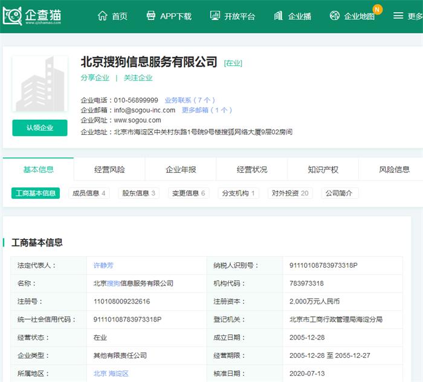The height and width of the screenshot is (382, 423).
Task: Open 公司简介 sub-tab
Action: pyautogui.click(x=340, y=193)
